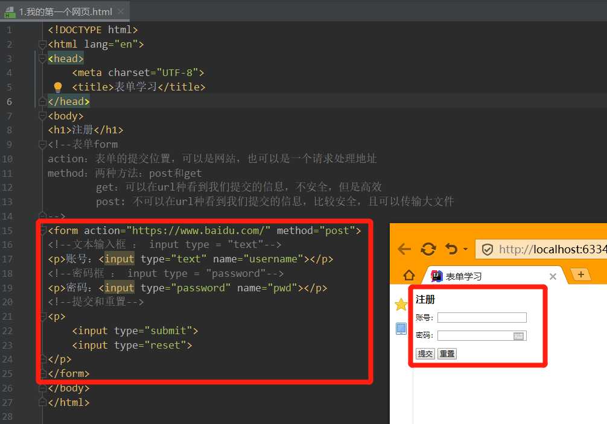The image size is (607, 424).
Task: Collapse the head tag fold on line 3
Action: (43, 59)
